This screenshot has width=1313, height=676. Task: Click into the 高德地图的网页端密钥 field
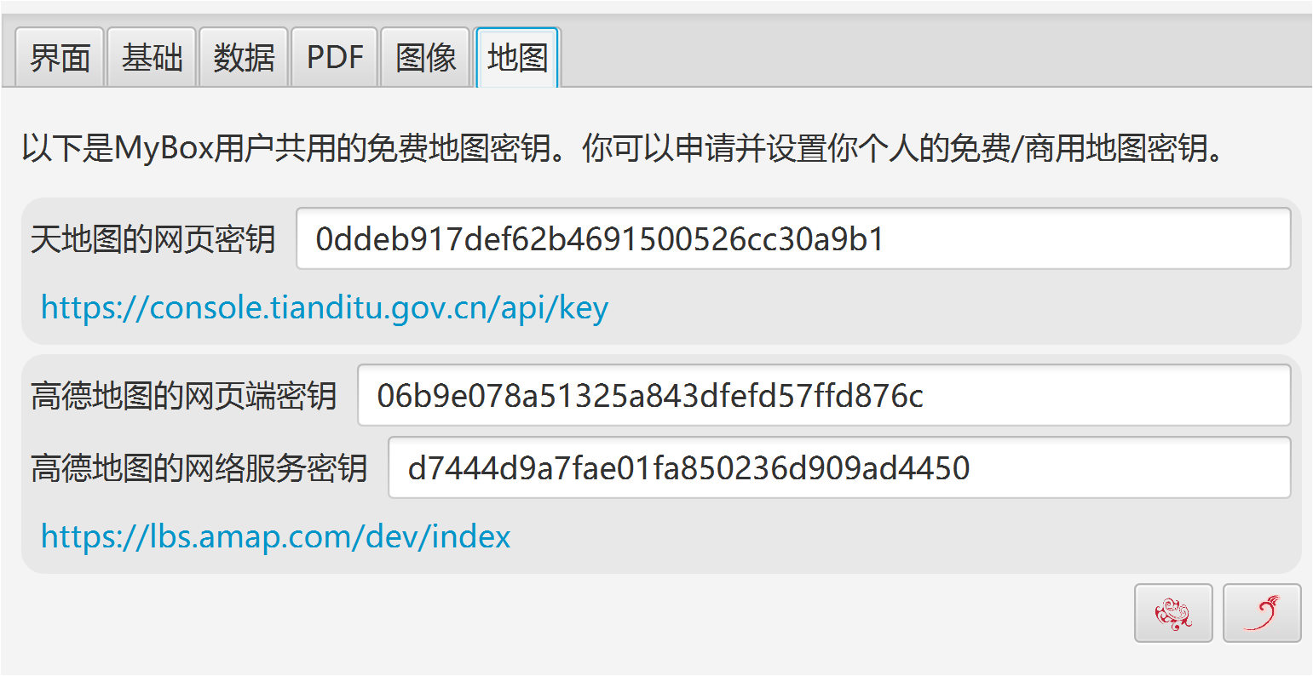tap(823, 396)
